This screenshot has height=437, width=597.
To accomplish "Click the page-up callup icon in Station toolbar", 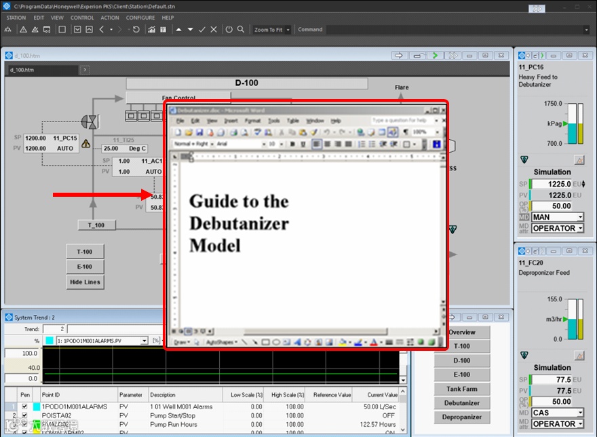I will point(89,29).
